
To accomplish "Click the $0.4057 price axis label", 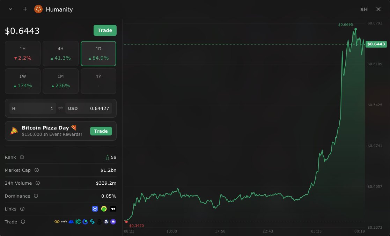I will point(375,186).
